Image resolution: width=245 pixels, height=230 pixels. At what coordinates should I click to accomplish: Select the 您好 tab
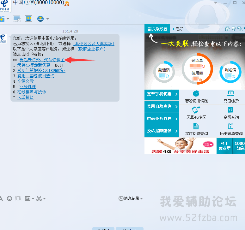coord(178,29)
